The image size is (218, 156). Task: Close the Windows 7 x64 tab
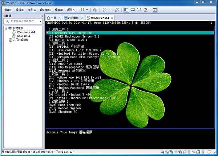coord(112,18)
